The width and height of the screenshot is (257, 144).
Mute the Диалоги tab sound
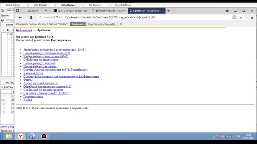[46, 11]
